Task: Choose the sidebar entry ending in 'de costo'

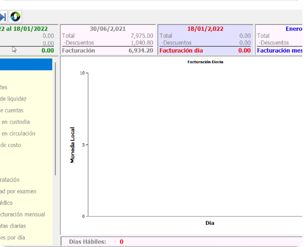Action: pyautogui.click(x=11, y=145)
